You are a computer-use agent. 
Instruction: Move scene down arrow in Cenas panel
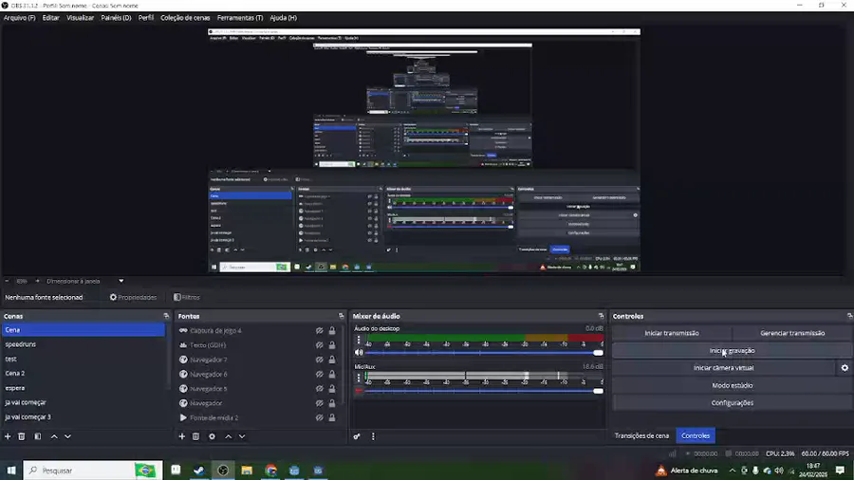[x=67, y=436]
